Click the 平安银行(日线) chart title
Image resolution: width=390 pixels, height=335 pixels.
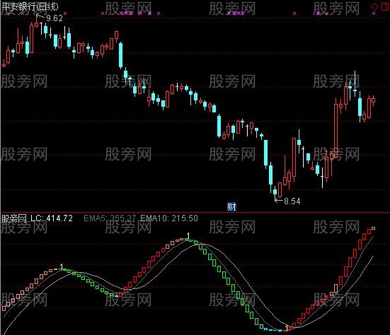click(30, 6)
